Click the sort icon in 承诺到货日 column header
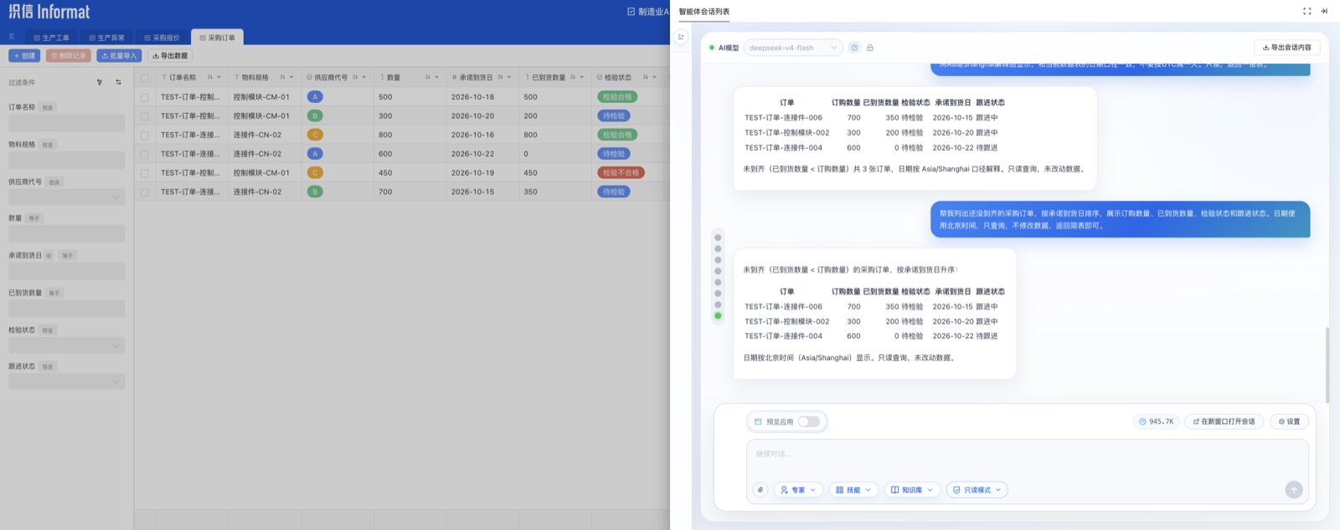Image resolution: width=1340 pixels, height=530 pixels. pyautogui.click(x=500, y=77)
